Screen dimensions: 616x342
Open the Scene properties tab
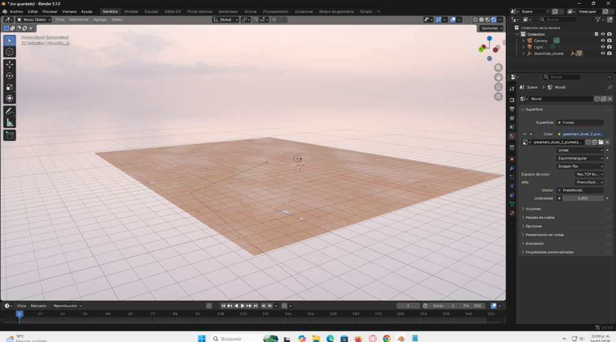click(x=512, y=127)
